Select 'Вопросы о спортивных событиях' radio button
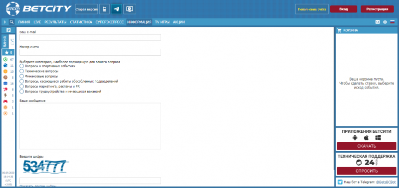The width and height of the screenshot is (399, 188). tap(21, 66)
